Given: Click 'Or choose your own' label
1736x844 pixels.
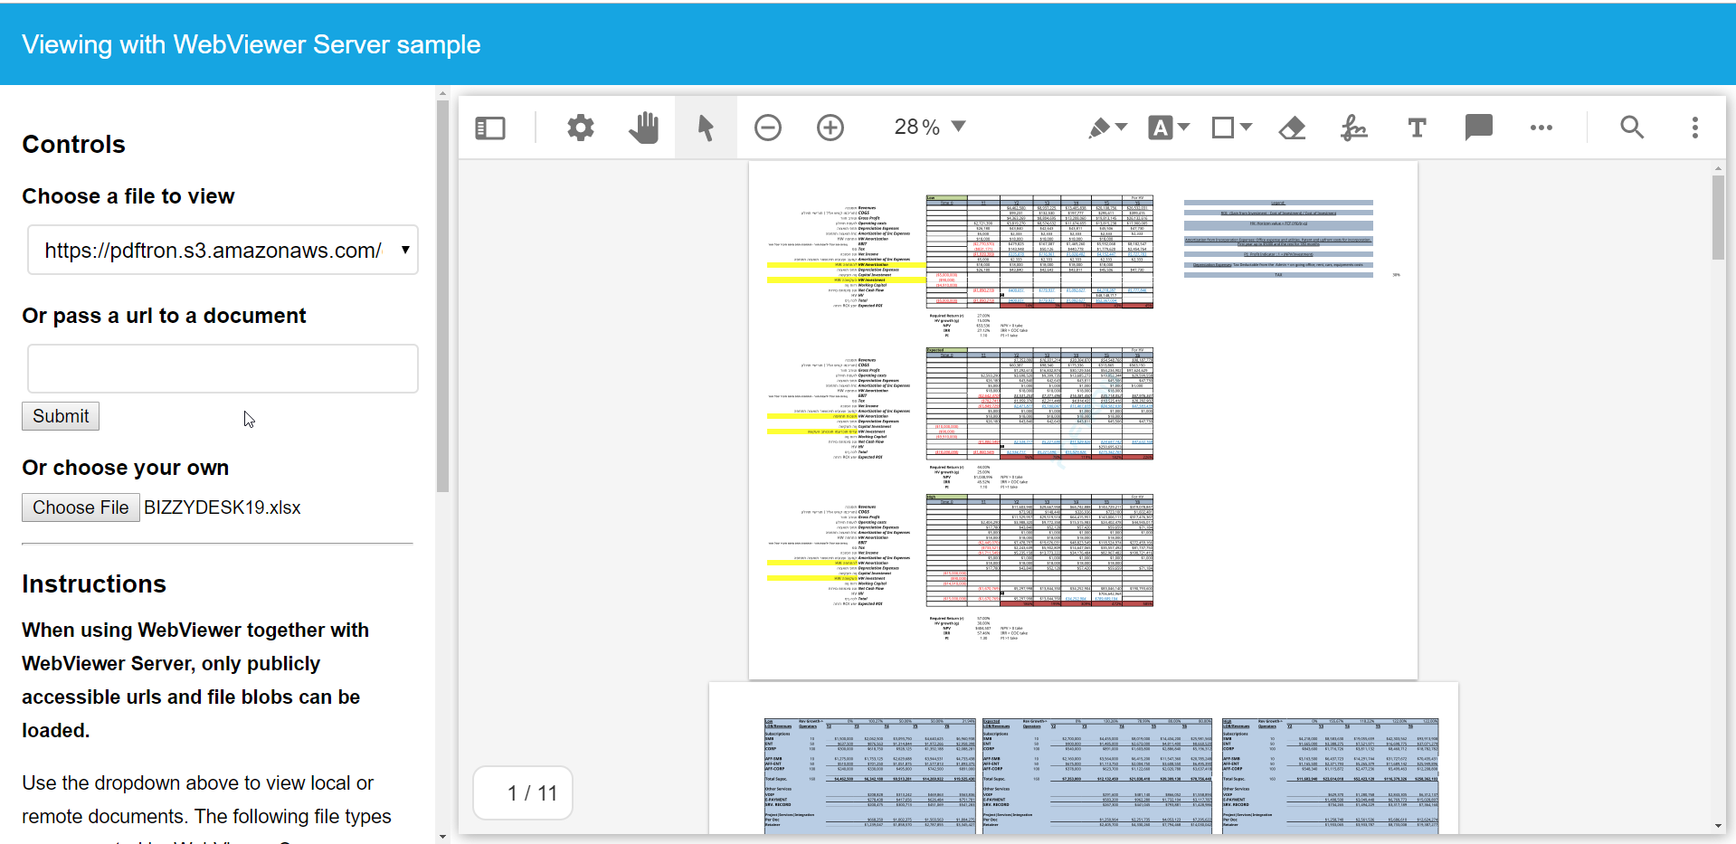Looking at the screenshot, I should point(126,468).
